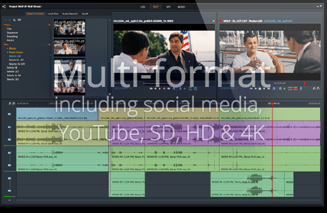327x213 pixels.
Task: Click the microphone voice-over icon
Action: (301, 89)
